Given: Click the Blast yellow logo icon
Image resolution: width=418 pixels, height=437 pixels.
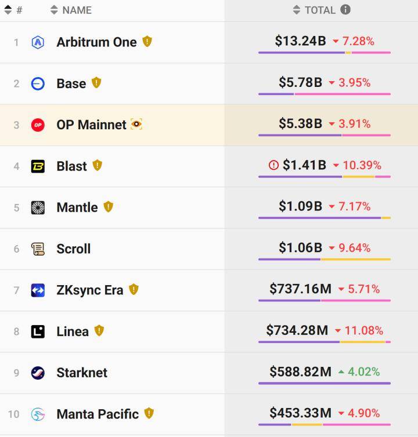Looking at the screenshot, I should tap(38, 166).
